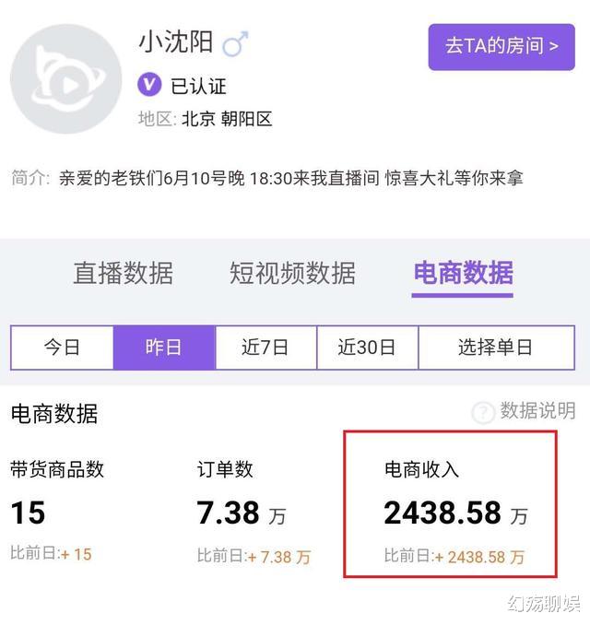Click the 数据说明 link
Screen dimensions: 590x625
click(537, 410)
